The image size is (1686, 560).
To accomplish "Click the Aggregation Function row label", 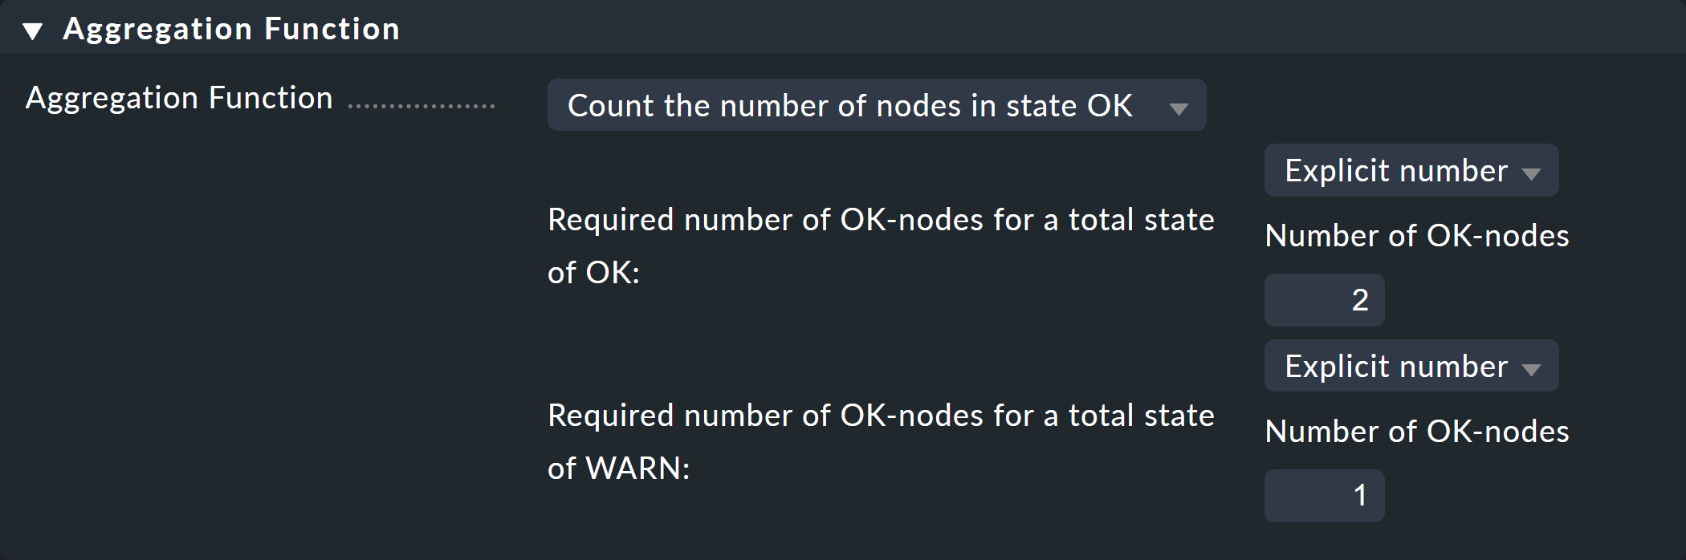I will point(179,99).
